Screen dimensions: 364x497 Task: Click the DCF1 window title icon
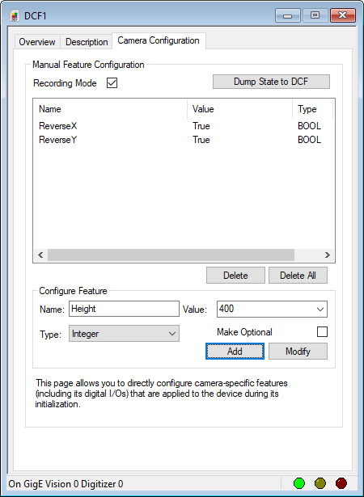15,16
